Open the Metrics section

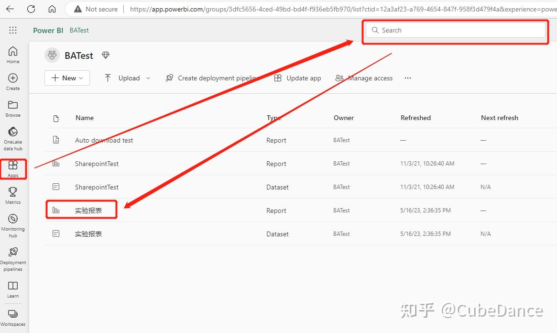tap(13, 194)
